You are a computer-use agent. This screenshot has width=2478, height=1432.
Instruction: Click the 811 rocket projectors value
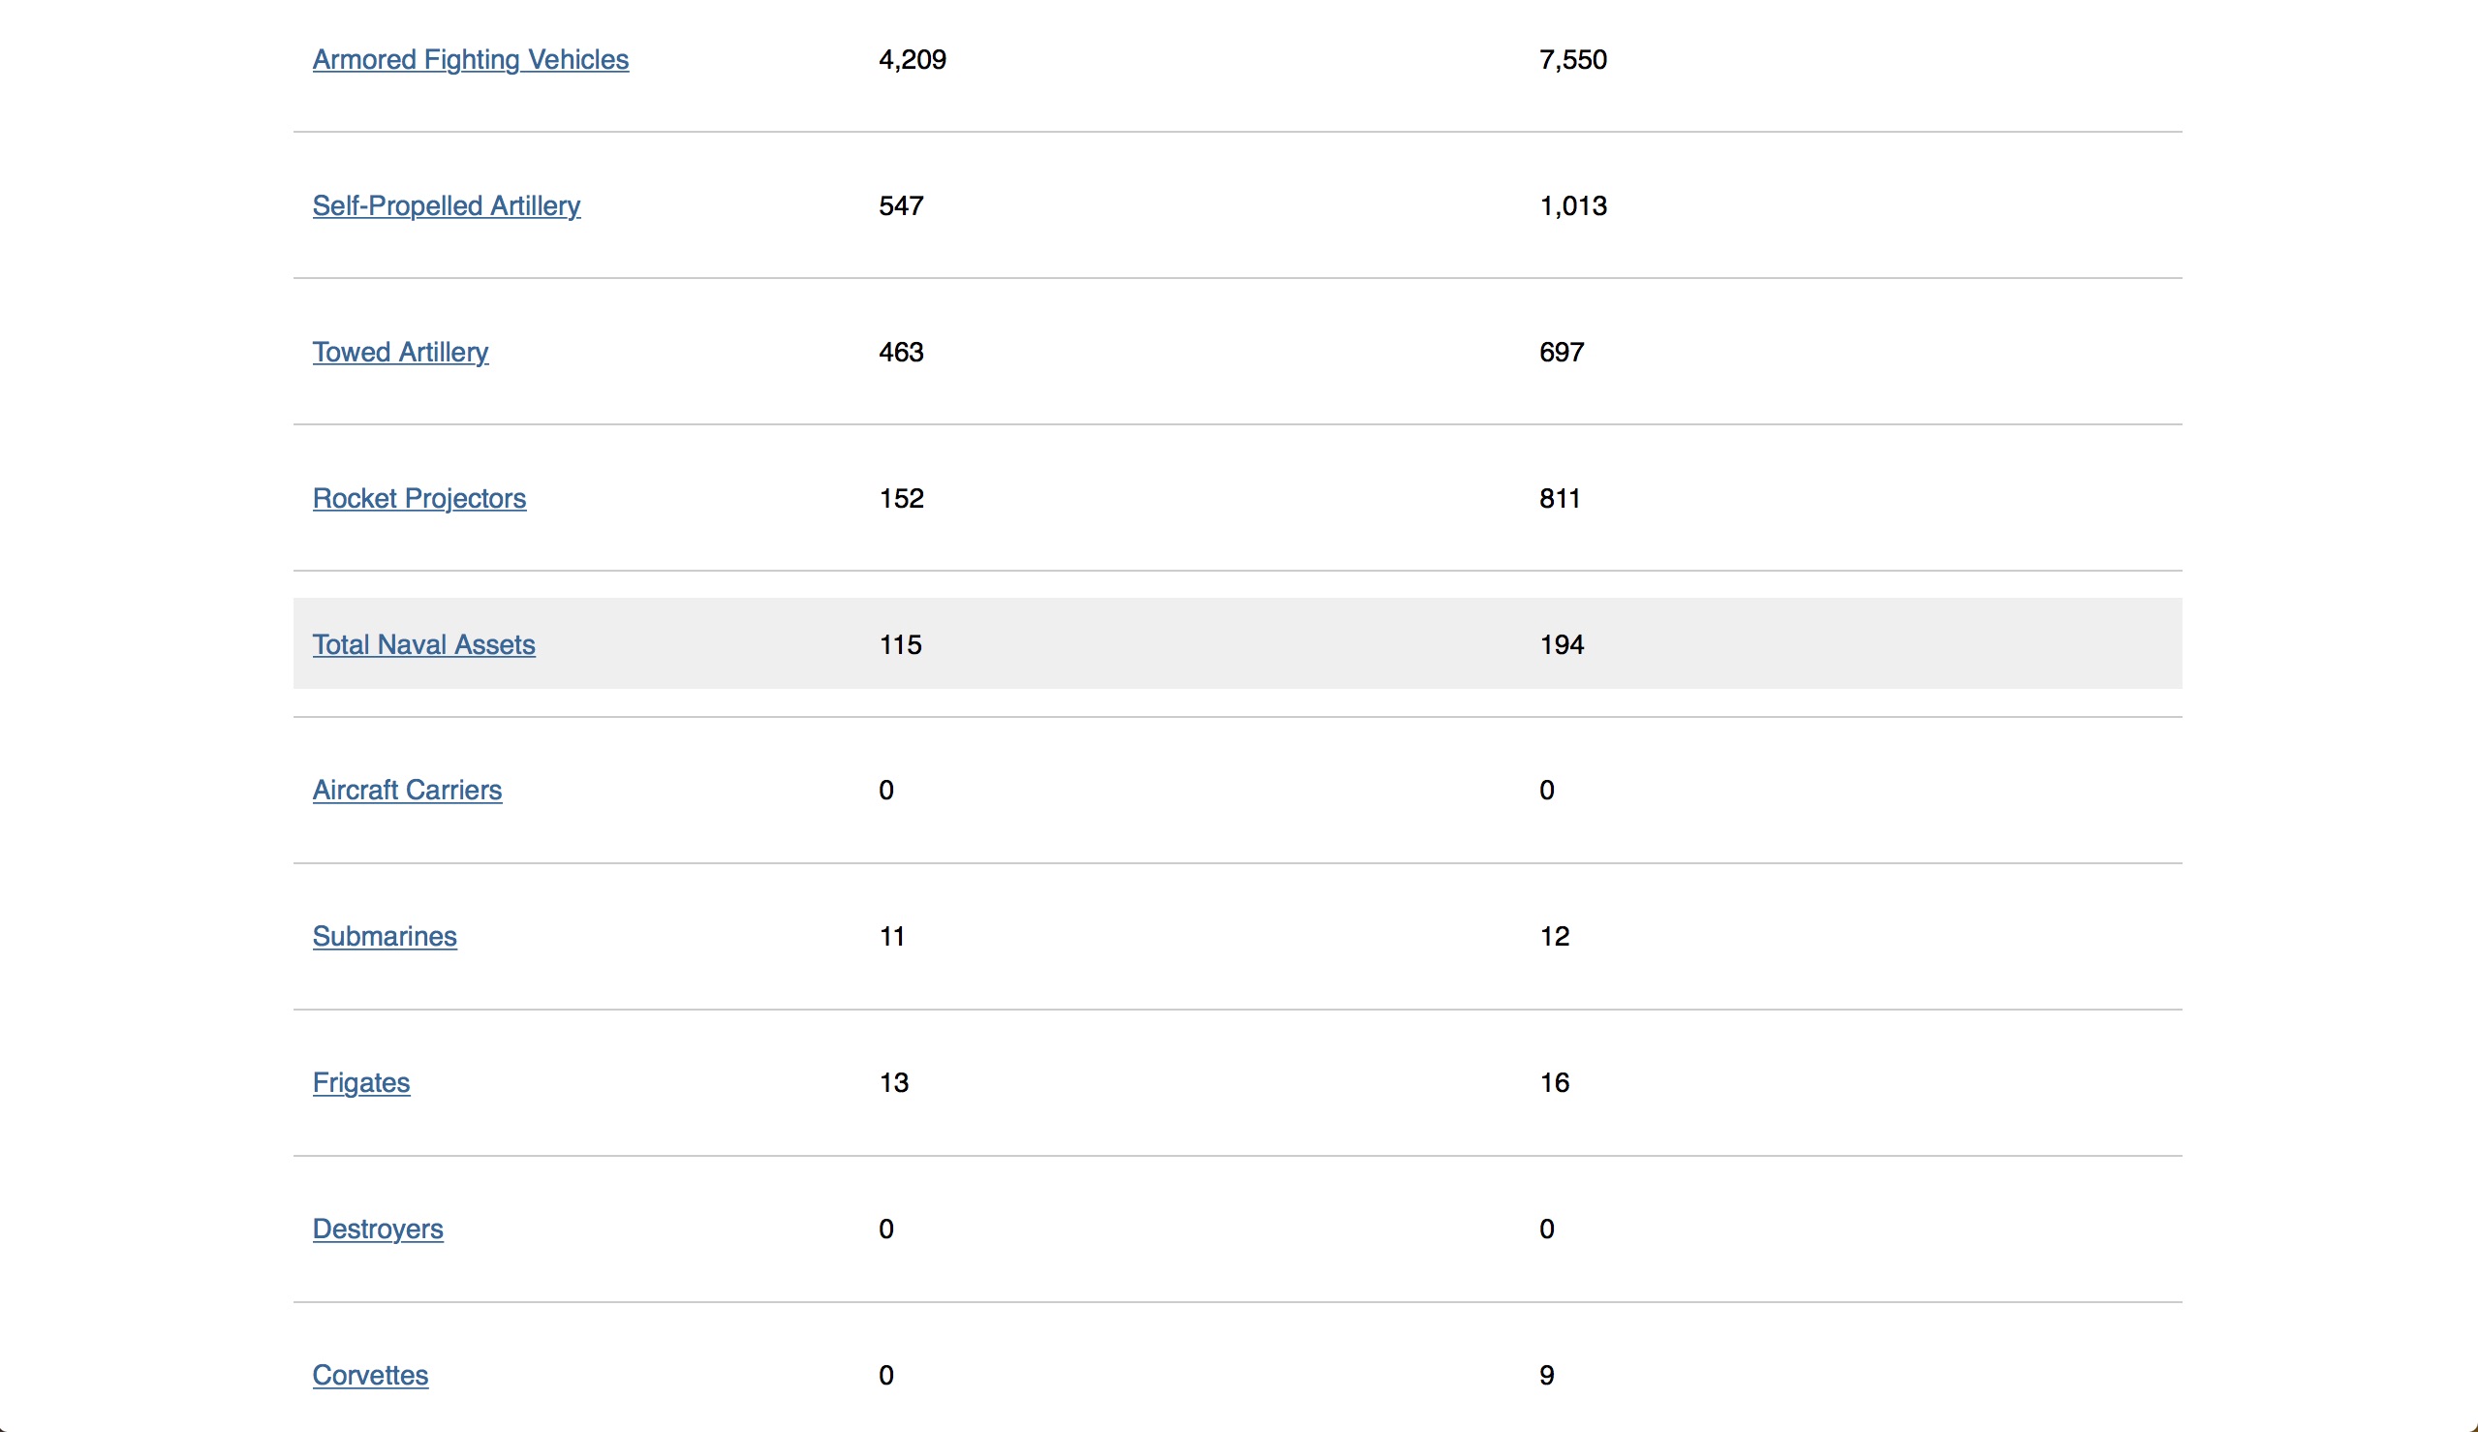(x=1560, y=499)
